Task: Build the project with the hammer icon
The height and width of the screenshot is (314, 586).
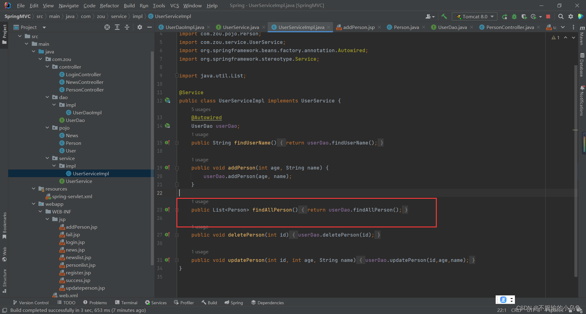Action: click(x=444, y=16)
